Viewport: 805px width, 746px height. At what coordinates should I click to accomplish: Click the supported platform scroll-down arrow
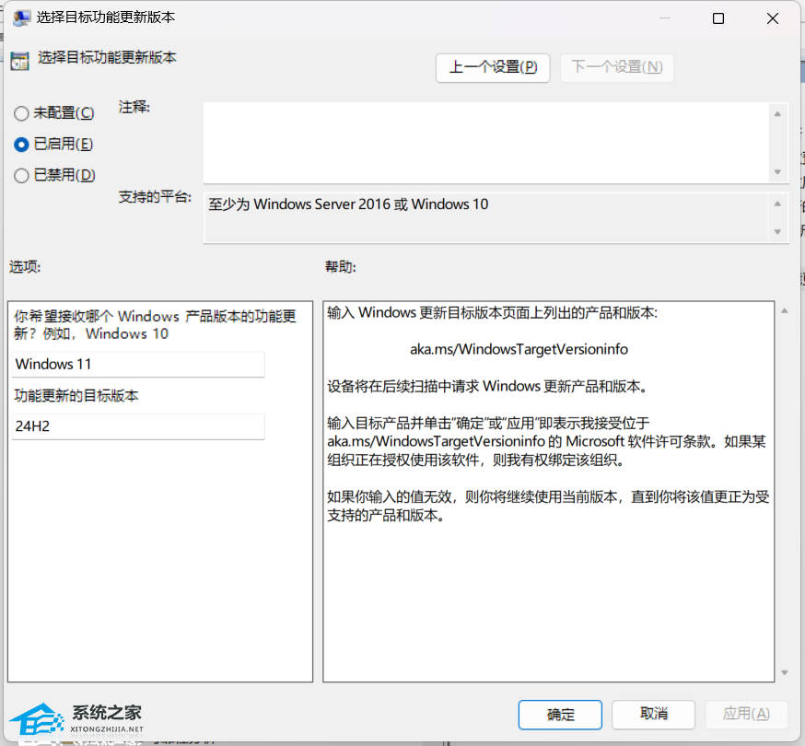[x=777, y=231]
